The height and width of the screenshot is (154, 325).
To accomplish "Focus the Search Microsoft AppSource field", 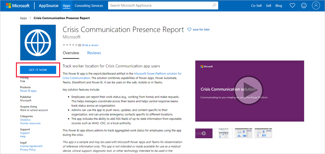I will pos(163,5).
